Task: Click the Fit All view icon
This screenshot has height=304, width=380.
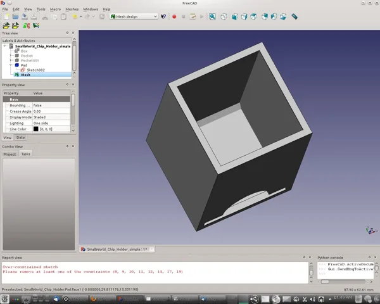Action: tap(212, 16)
